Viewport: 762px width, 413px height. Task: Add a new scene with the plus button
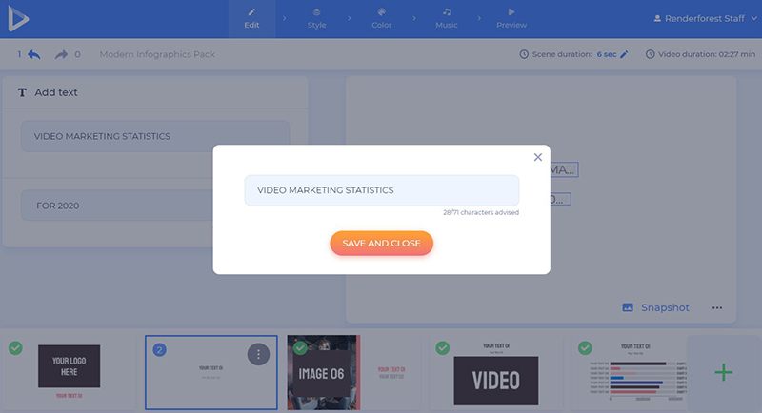pos(723,372)
